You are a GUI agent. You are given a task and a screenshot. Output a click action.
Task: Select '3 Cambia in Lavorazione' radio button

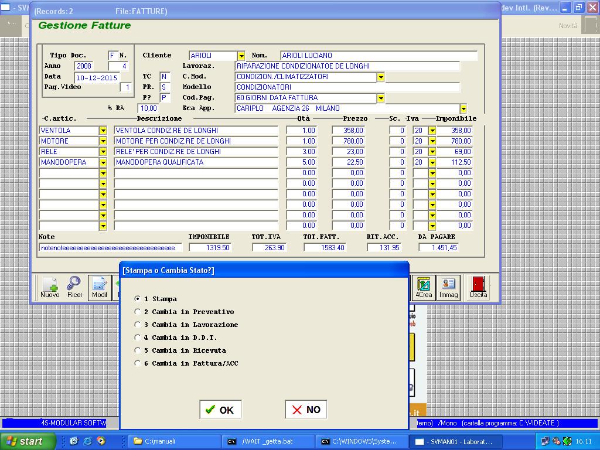pyautogui.click(x=137, y=325)
